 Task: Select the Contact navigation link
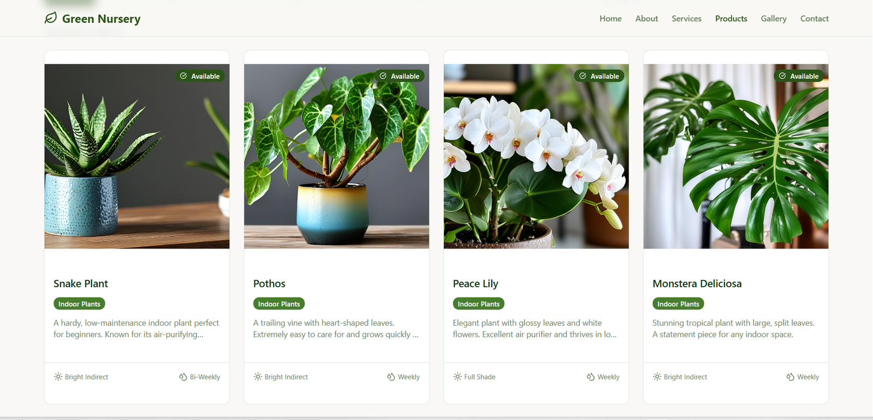click(x=815, y=19)
